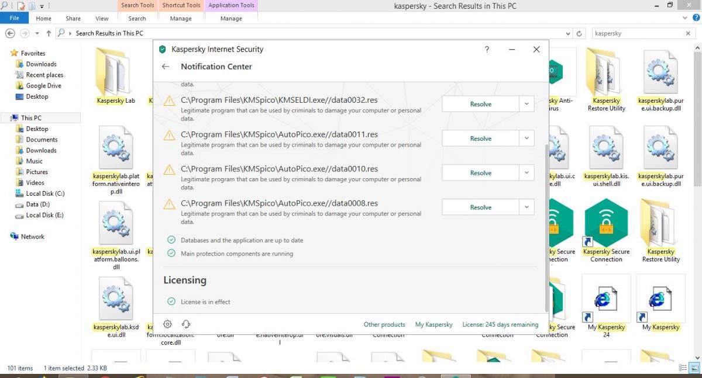Image resolution: width=702 pixels, height=378 pixels.
Task: Open recent locations dropdown in Explorer
Action: (37, 33)
